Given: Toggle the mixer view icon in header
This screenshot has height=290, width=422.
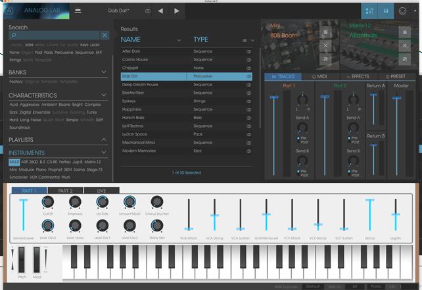Looking at the screenshot, I should (369, 11).
